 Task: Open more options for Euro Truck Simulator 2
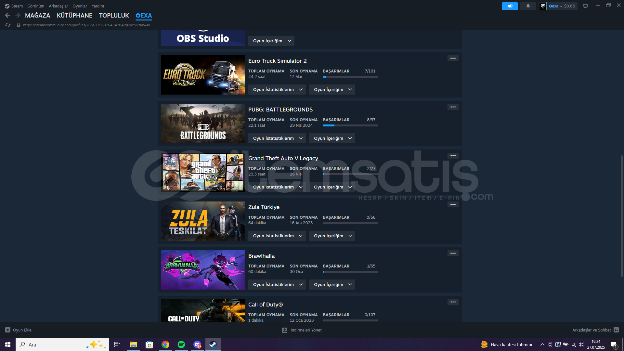click(453, 58)
